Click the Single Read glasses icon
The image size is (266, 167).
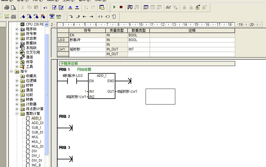pos(169,7)
